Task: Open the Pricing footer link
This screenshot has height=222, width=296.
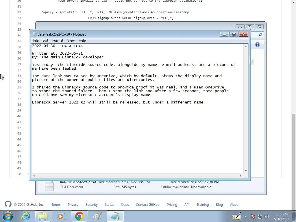Action: coord(172,205)
